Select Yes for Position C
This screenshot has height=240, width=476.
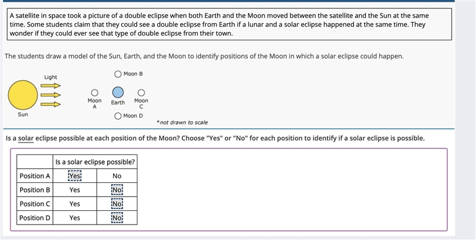point(75,204)
